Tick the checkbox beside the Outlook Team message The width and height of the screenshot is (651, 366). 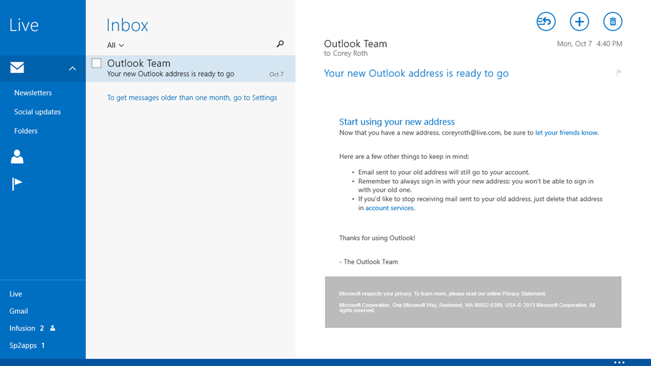click(x=97, y=63)
